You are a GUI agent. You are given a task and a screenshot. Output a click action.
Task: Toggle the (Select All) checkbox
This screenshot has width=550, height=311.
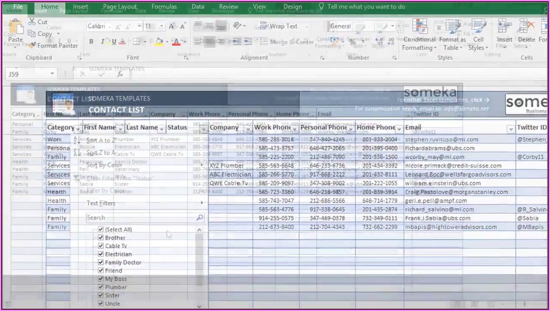coord(101,229)
